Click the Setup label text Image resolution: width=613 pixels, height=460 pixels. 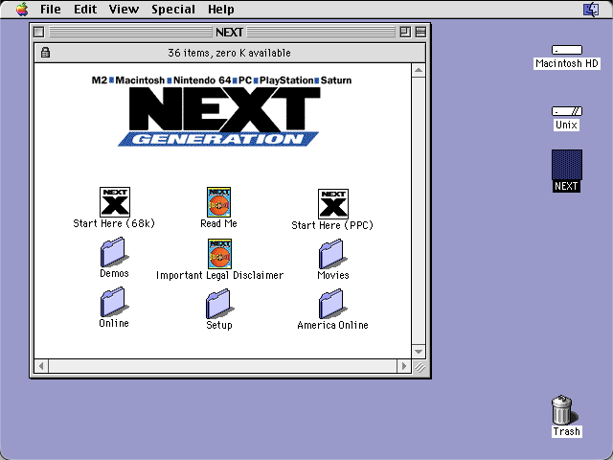219,325
